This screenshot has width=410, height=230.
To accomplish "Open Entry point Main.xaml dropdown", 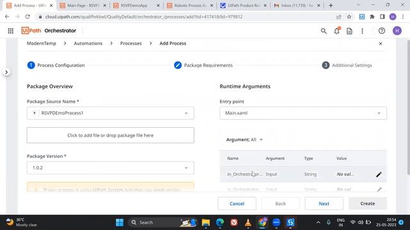I will [x=303, y=113].
